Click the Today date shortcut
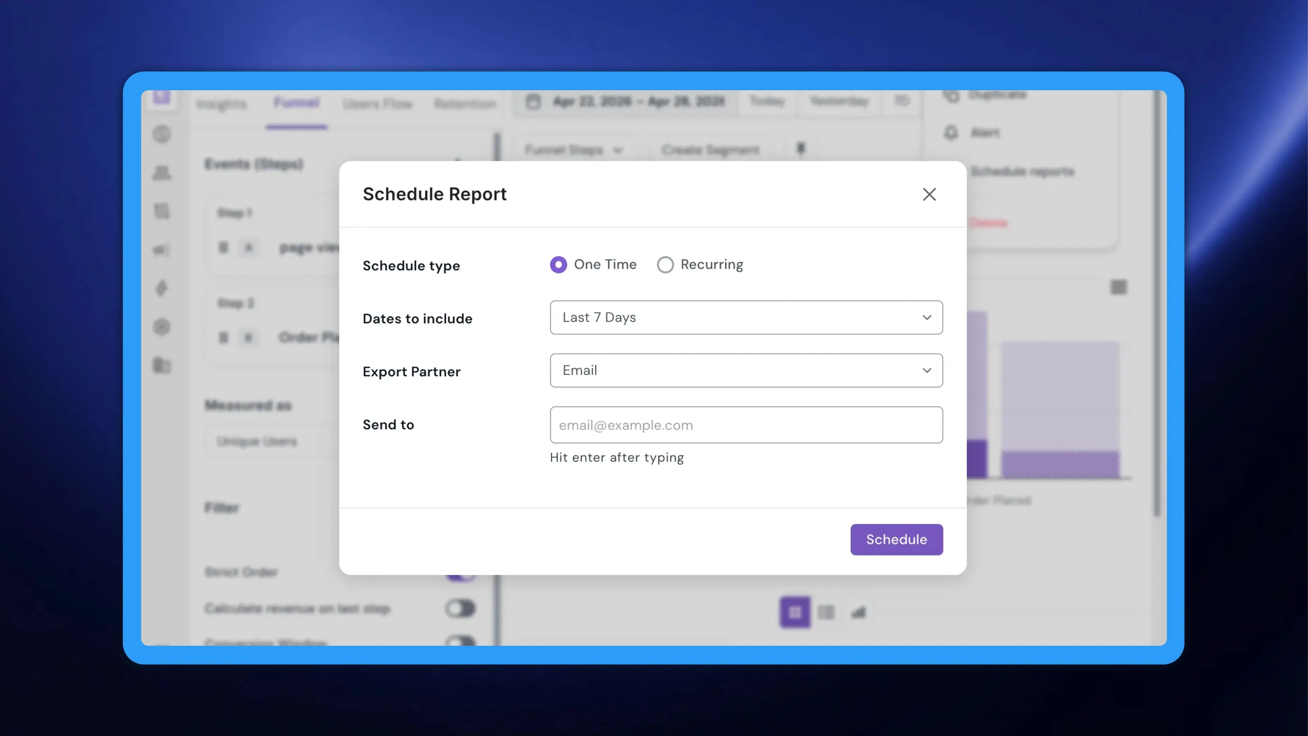The width and height of the screenshot is (1308, 736). tap(767, 101)
